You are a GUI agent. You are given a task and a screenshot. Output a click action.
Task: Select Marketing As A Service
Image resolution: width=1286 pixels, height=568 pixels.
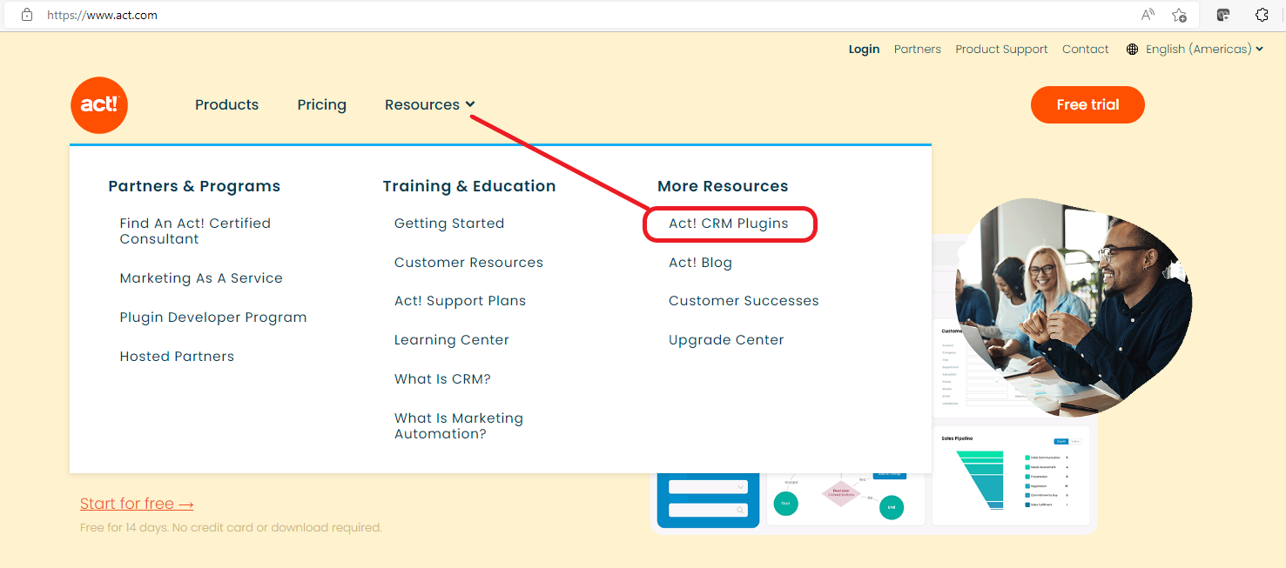201,278
